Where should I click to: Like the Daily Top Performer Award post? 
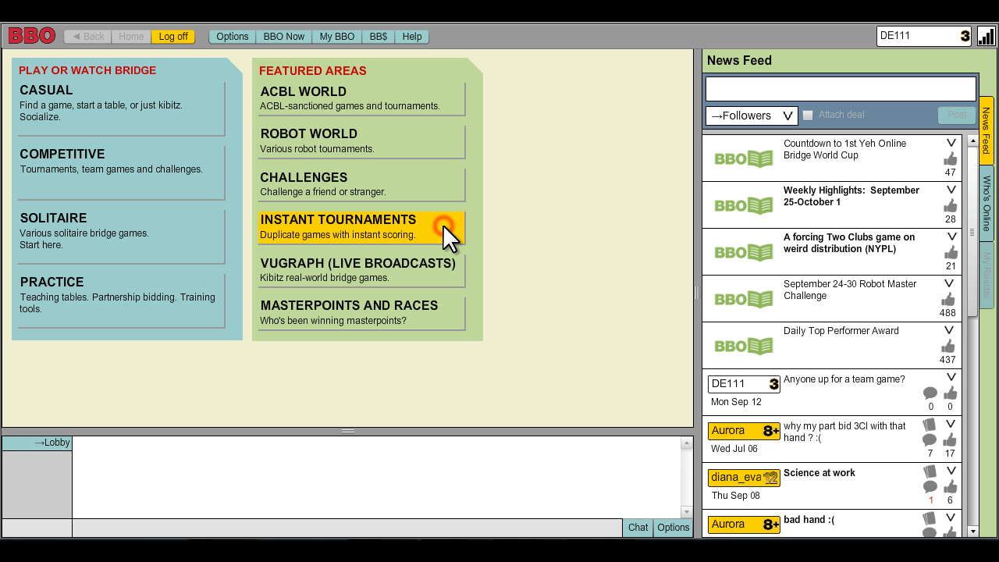pyautogui.click(x=947, y=347)
